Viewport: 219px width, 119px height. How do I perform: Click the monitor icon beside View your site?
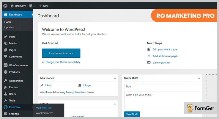(x=149, y=62)
